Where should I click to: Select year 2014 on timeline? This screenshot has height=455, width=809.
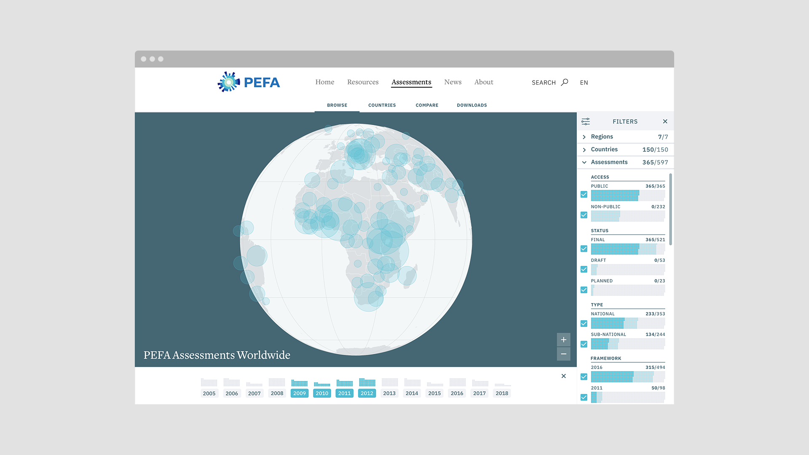click(x=412, y=393)
